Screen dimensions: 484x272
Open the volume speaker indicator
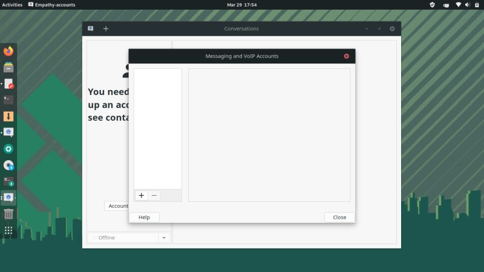468,5
